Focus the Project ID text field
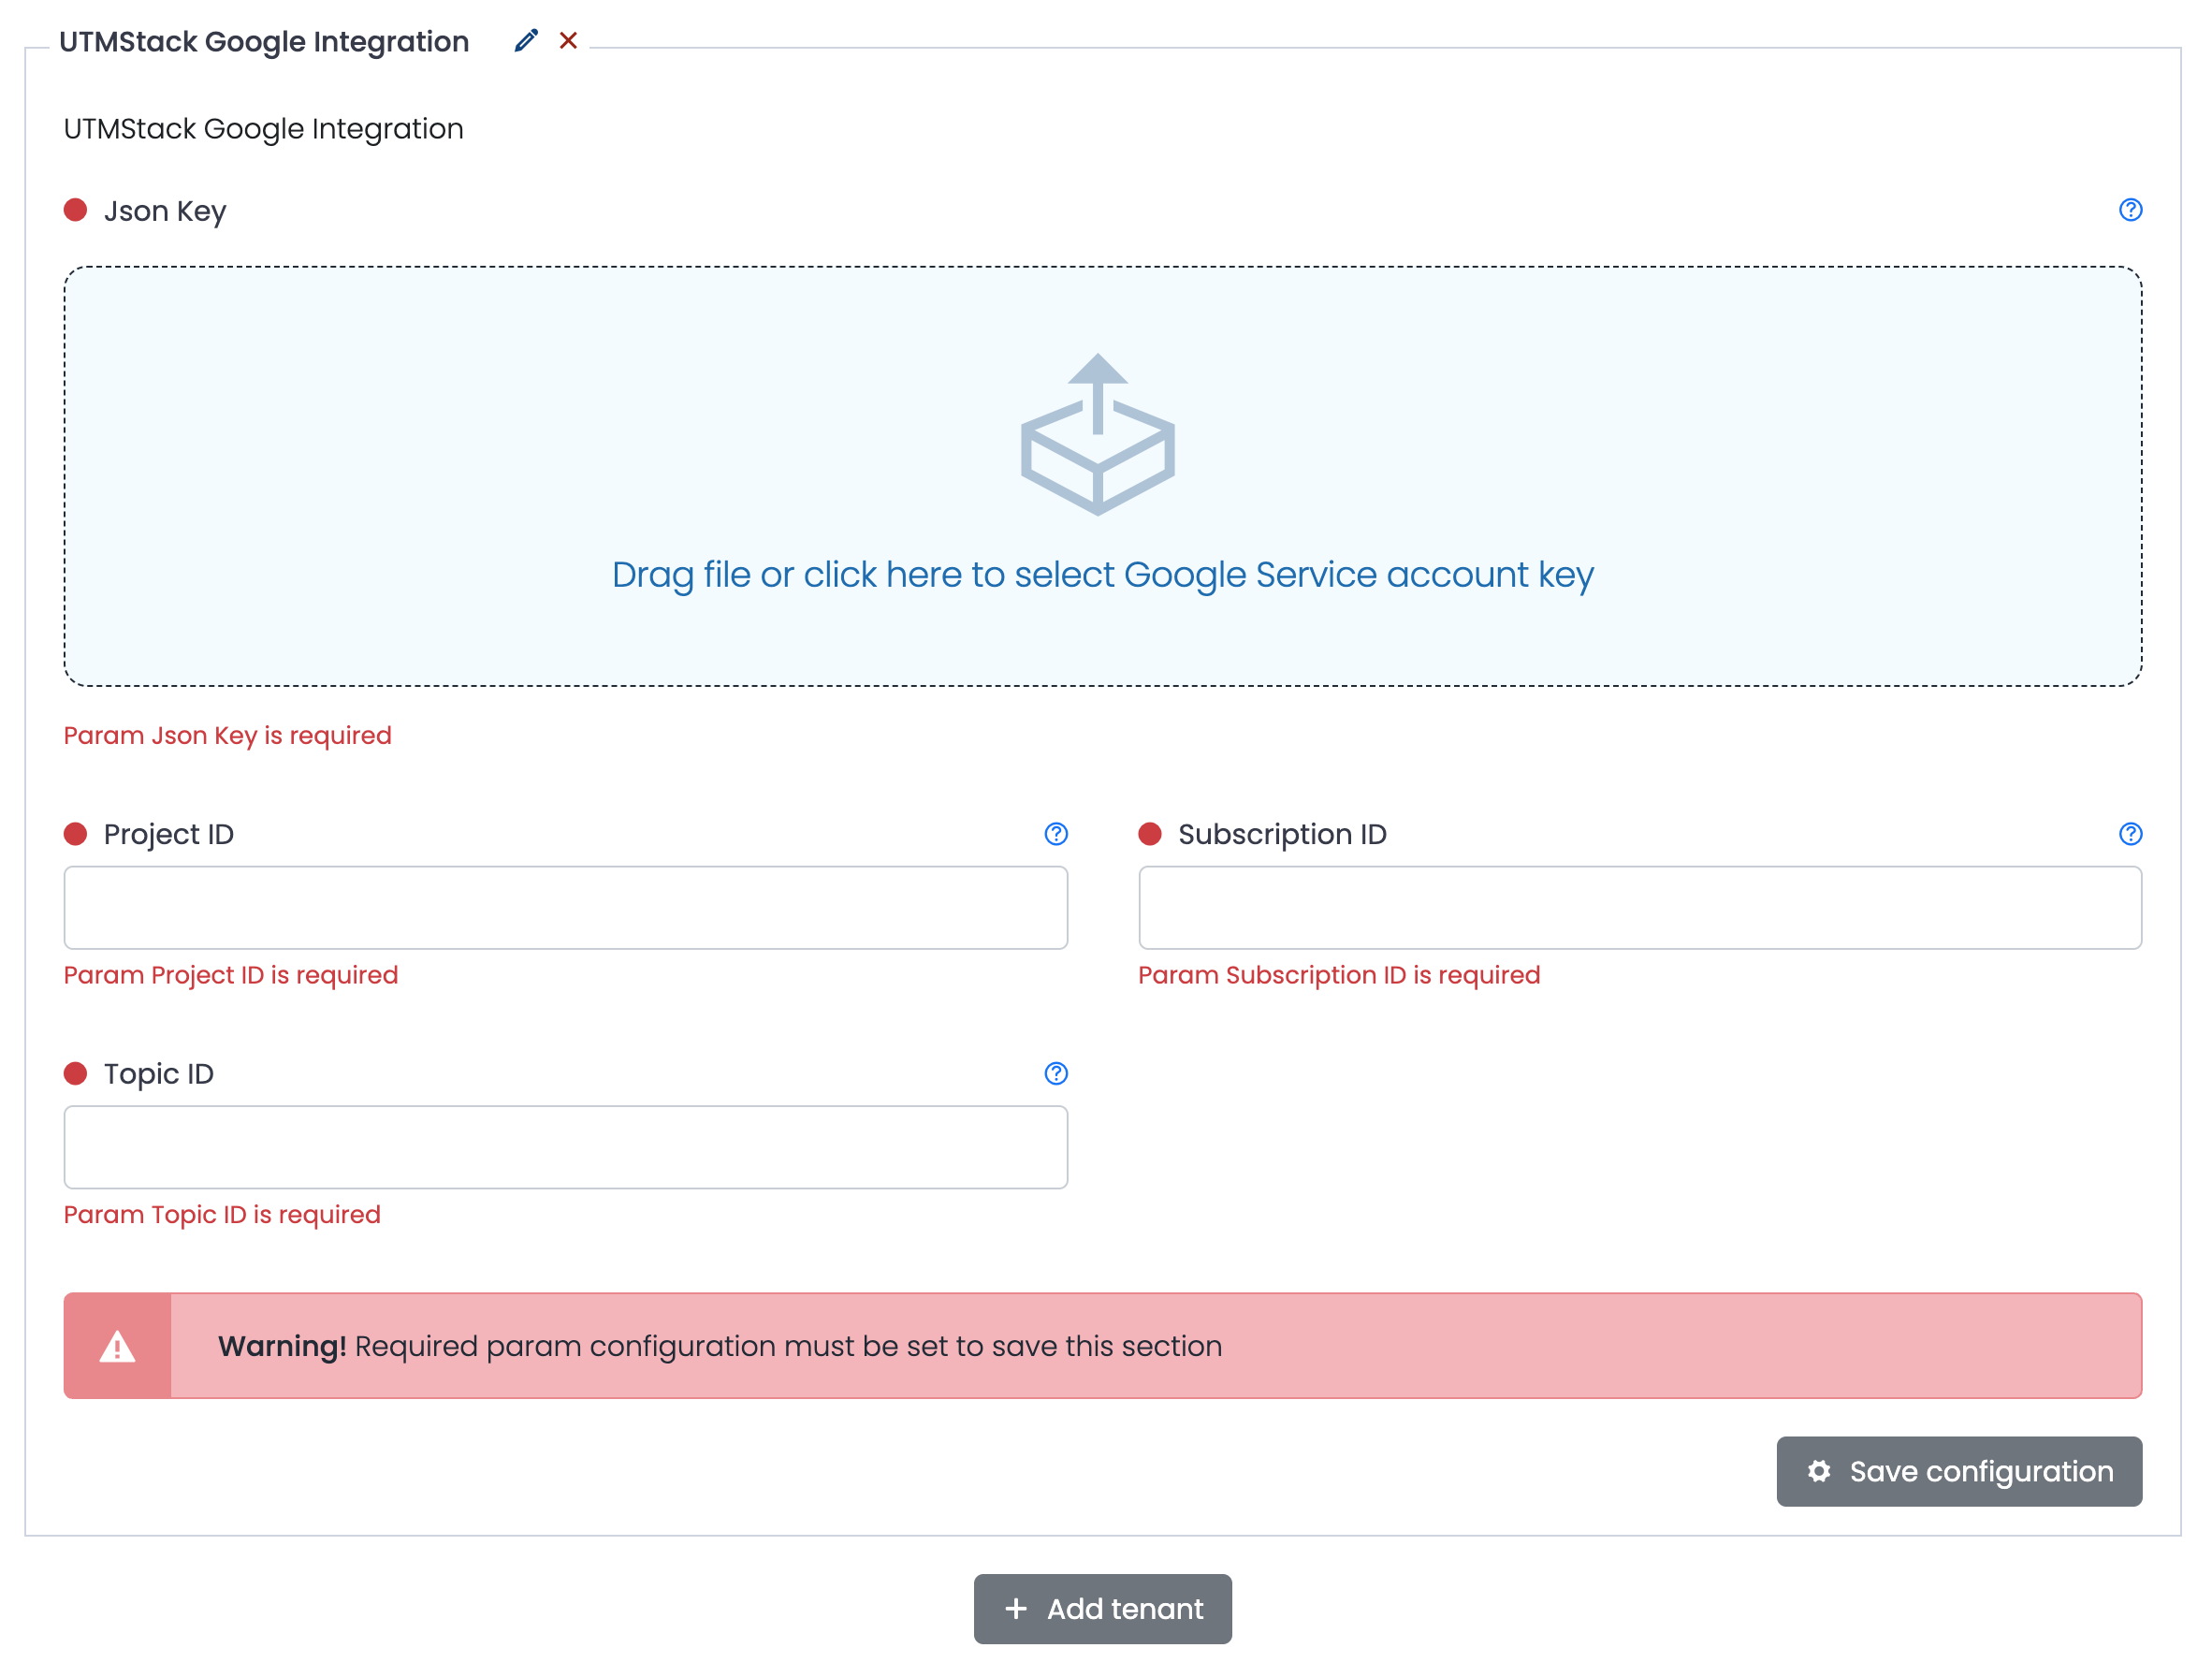The width and height of the screenshot is (2212, 1677). pyautogui.click(x=565, y=908)
